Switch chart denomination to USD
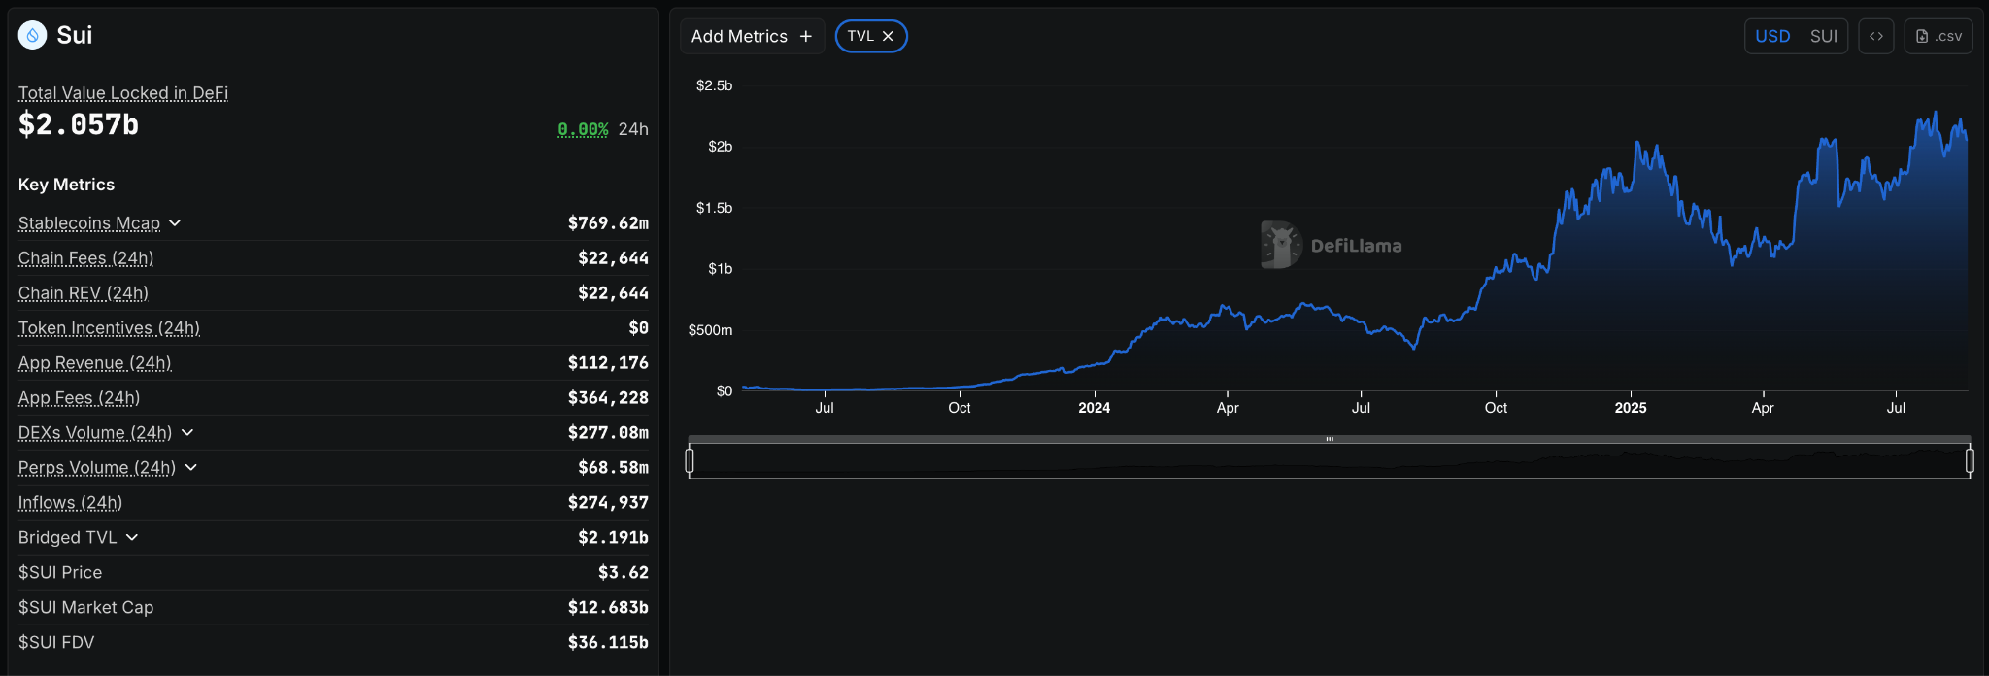1989x676 pixels. [x=1772, y=36]
